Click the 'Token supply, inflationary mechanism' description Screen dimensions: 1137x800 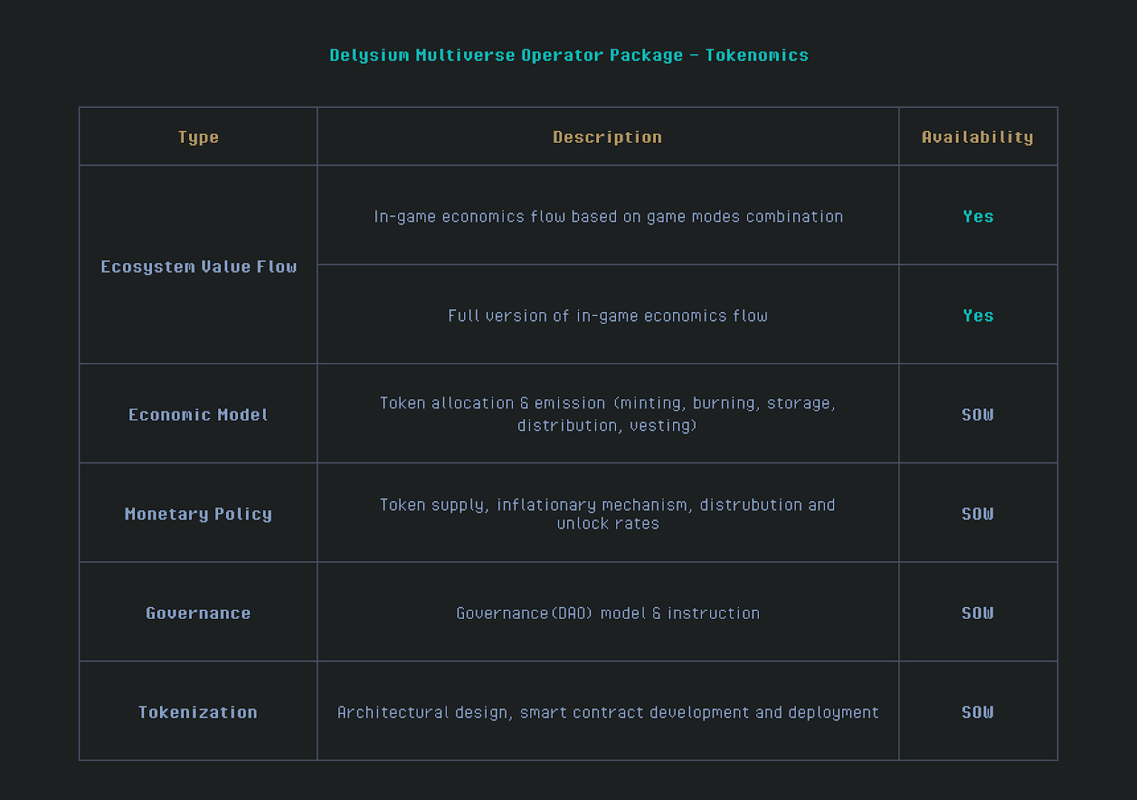[608, 514]
